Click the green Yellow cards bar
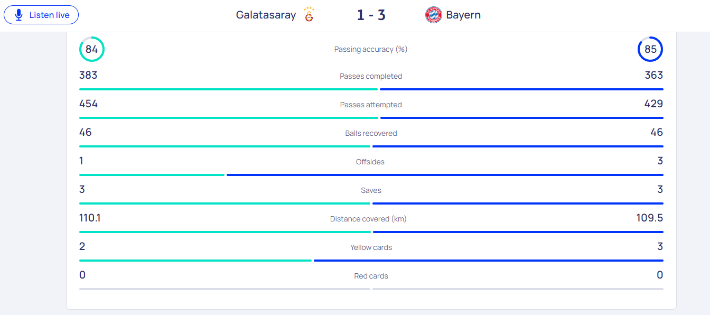 click(195, 261)
